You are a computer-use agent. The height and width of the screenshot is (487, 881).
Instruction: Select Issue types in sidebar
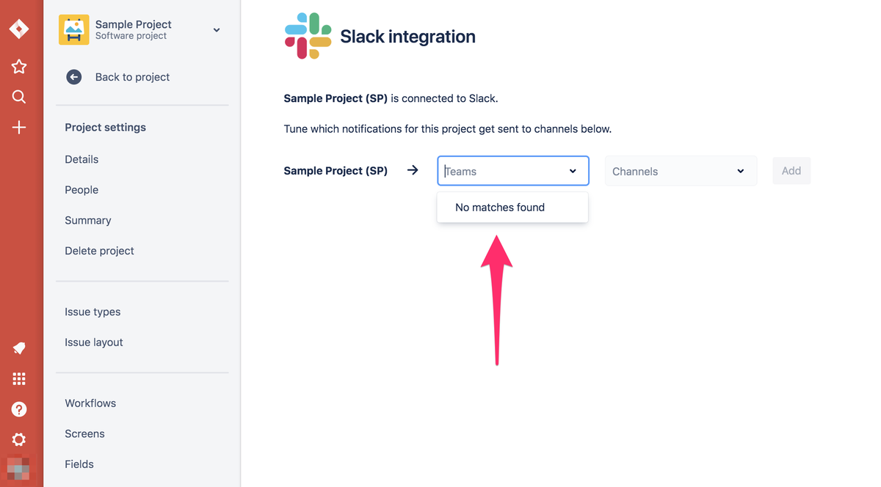[93, 312]
